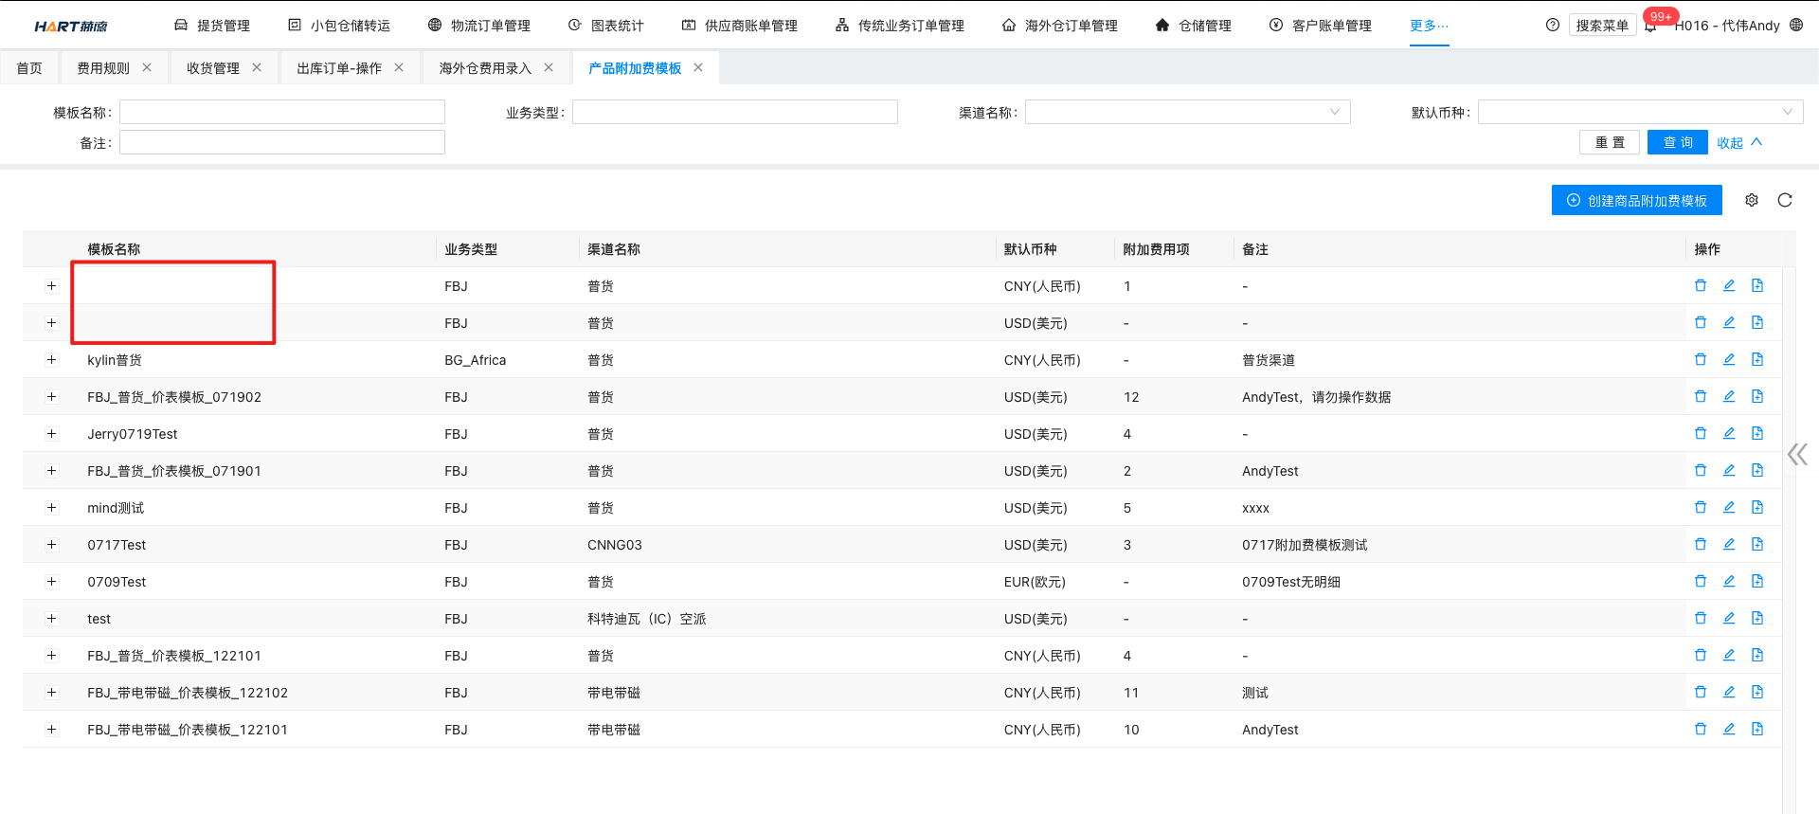Open the 渠道名称 dropdown
Screen dimensions: 1819x814
(1187, 113)
